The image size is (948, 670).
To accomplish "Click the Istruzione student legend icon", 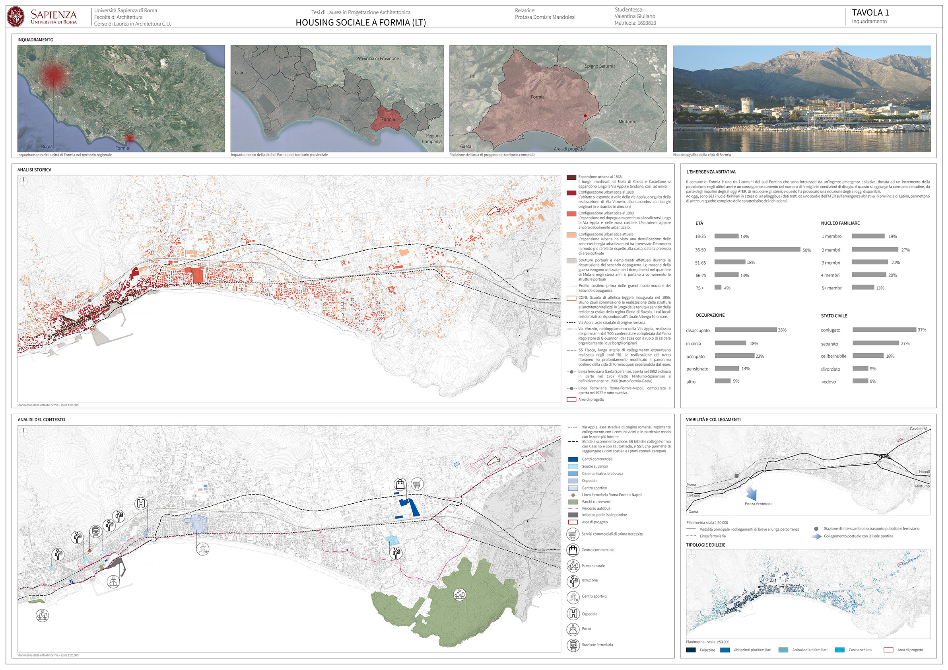I will 573,581.
